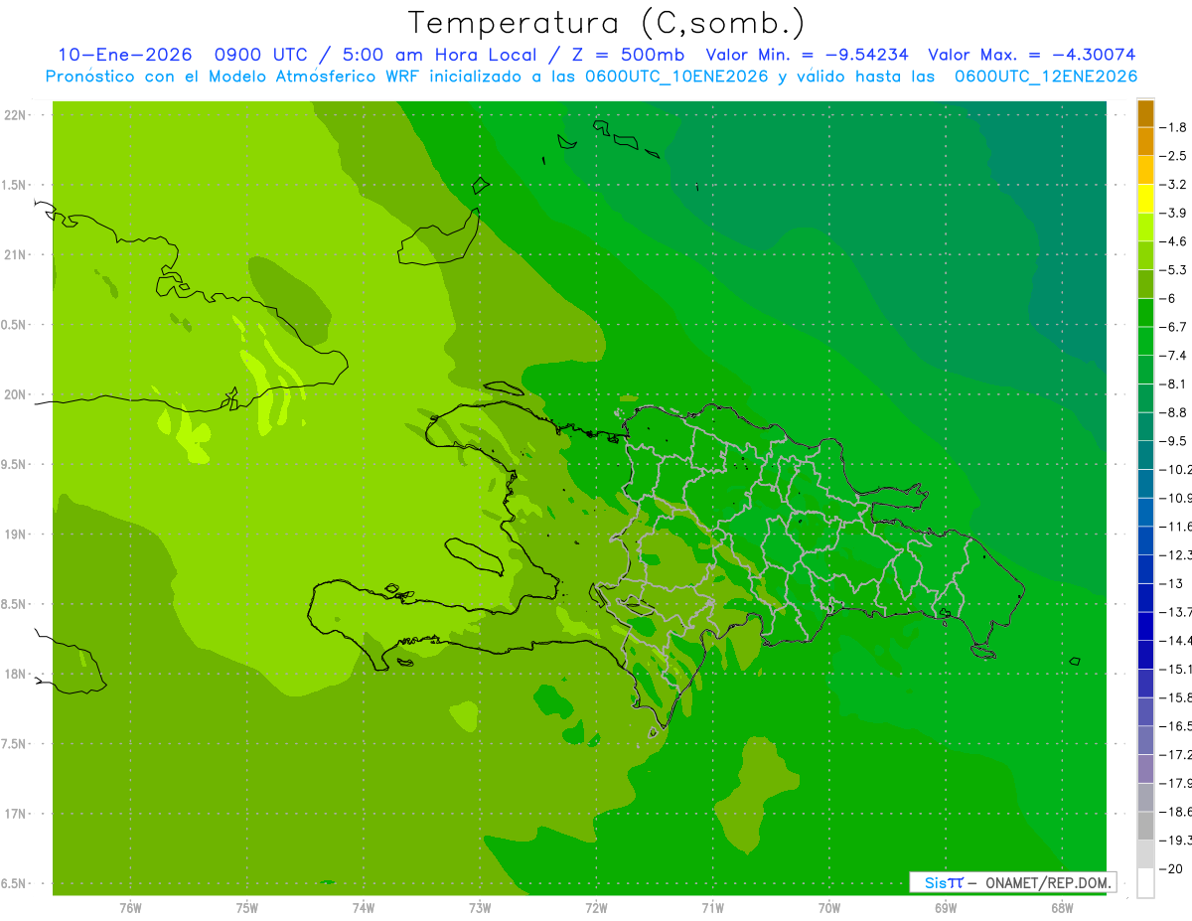Pick the legend swatch between -4.6 and -5.3
Viewport: 1192px width, 921px height.
(1146, 255)
